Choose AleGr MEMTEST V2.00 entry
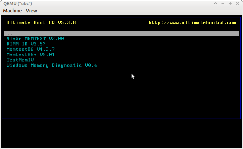 (x=35, y=38)
